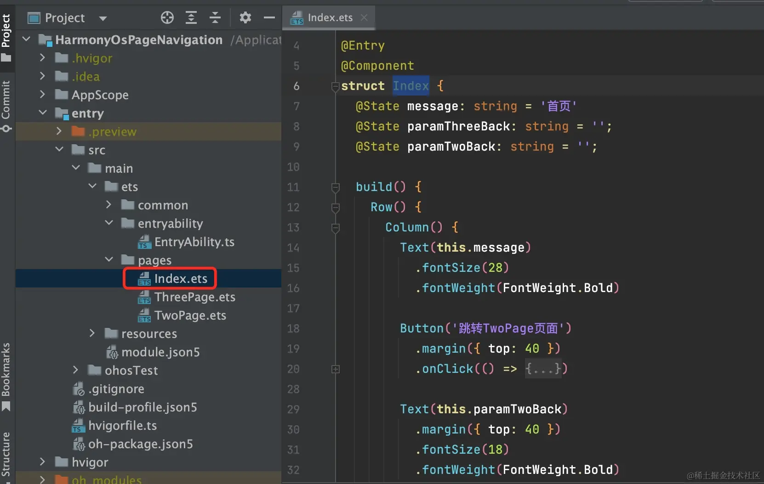The width and height of the screenshot is (764, 484).
Task: Fold the struct Index code block
Action: [x=336, y=86]
